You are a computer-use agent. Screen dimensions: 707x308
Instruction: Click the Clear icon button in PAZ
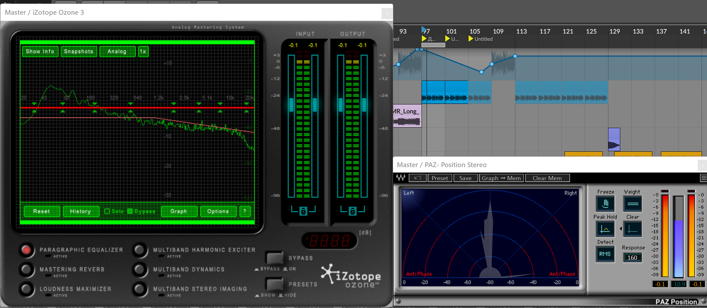coord(632,229)
